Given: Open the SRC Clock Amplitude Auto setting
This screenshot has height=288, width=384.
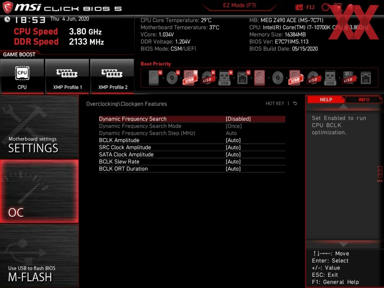Looking at the screenshot, I should [192, 147].
